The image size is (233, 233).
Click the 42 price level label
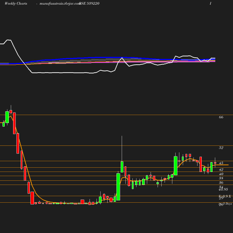coord(221,170)
